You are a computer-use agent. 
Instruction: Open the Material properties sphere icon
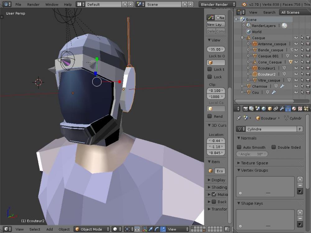[294, 109]
